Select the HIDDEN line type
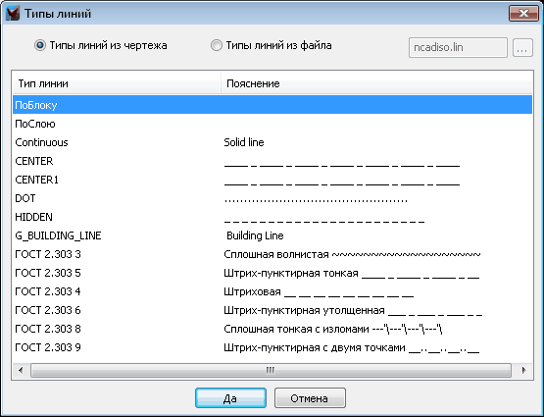This screenshot has height=417, width=544. click(x=272, y=217)
